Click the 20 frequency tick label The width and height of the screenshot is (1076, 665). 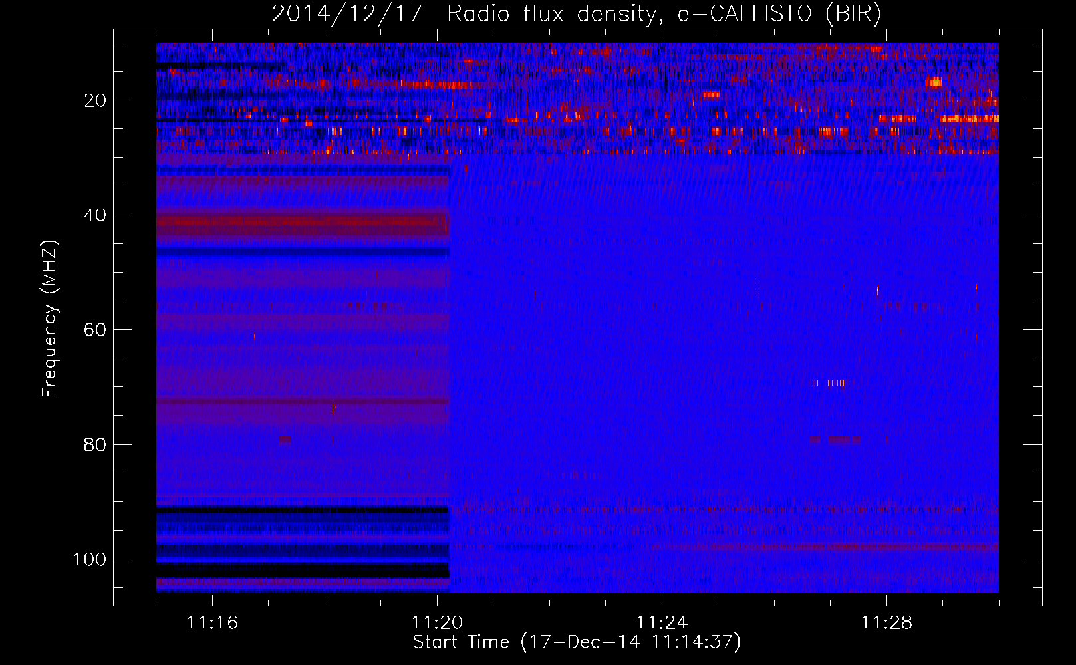point(95,100)
